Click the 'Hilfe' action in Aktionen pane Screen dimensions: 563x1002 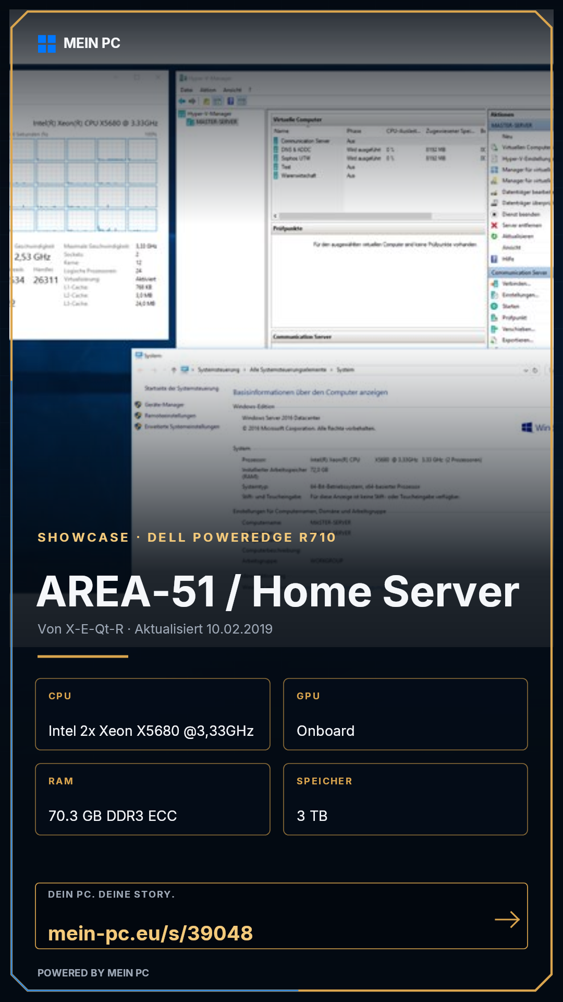point(508,259)
